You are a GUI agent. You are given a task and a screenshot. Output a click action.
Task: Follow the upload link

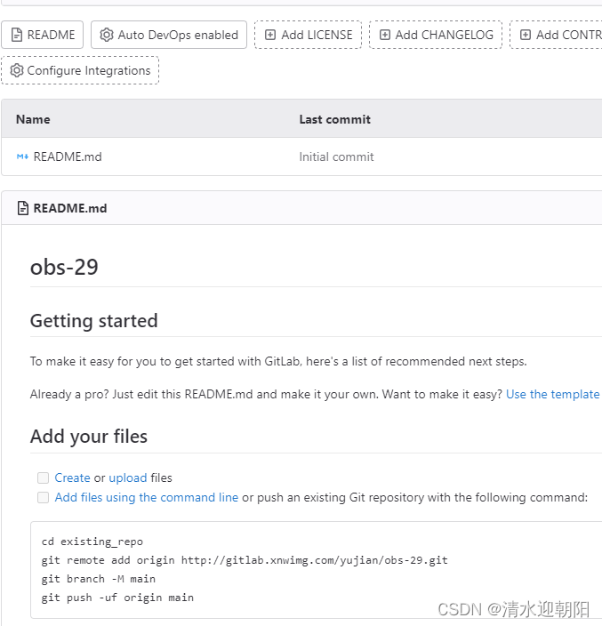(x=128, y=478)
